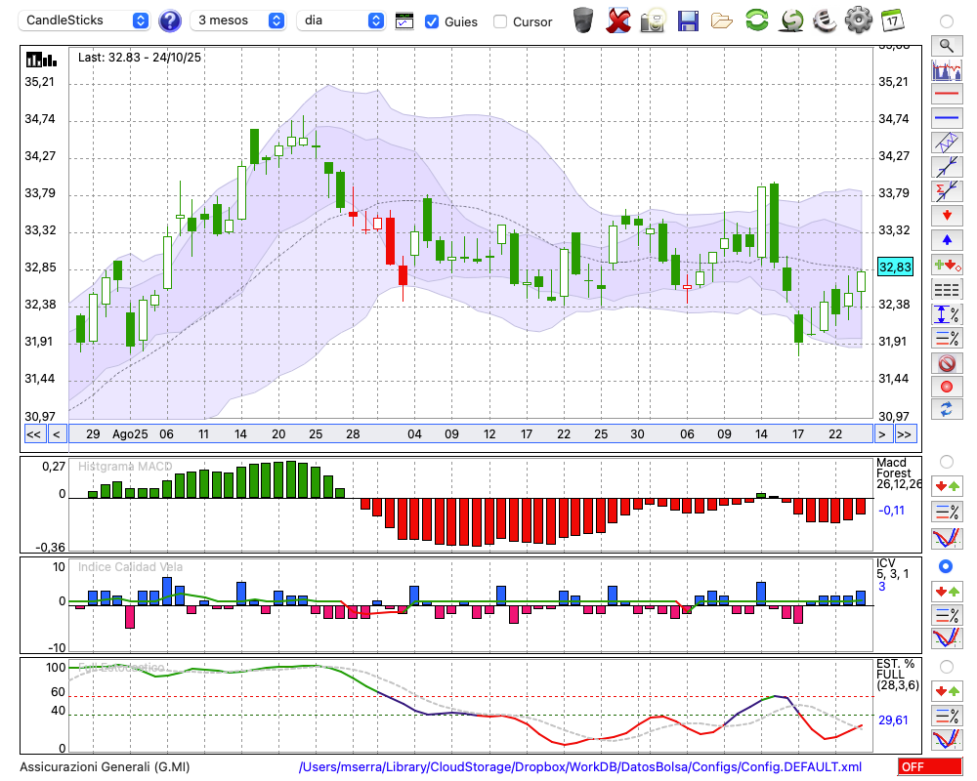This screenshot has height=781, width=977.
Task: Click the config file path link
Action: tap(580, 767)
